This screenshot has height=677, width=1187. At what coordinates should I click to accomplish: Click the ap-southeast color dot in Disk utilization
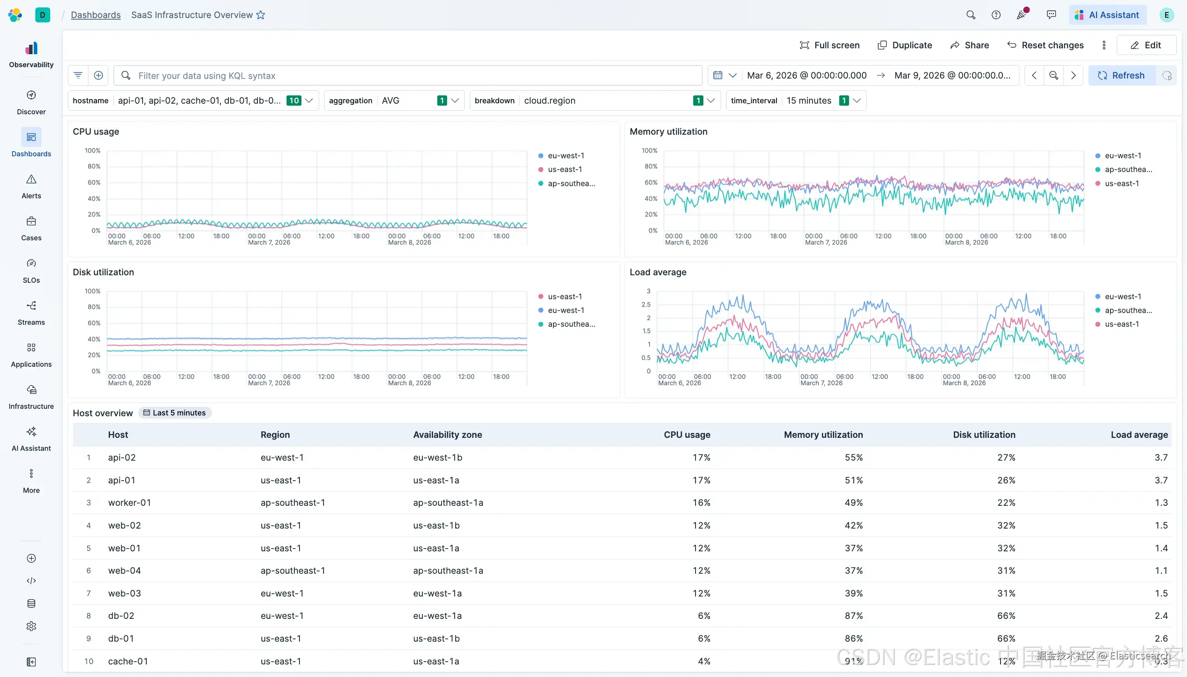tap(541, 324)
